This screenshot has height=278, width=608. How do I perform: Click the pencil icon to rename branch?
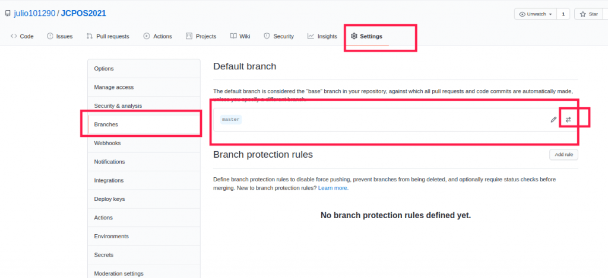click(553, 120)
